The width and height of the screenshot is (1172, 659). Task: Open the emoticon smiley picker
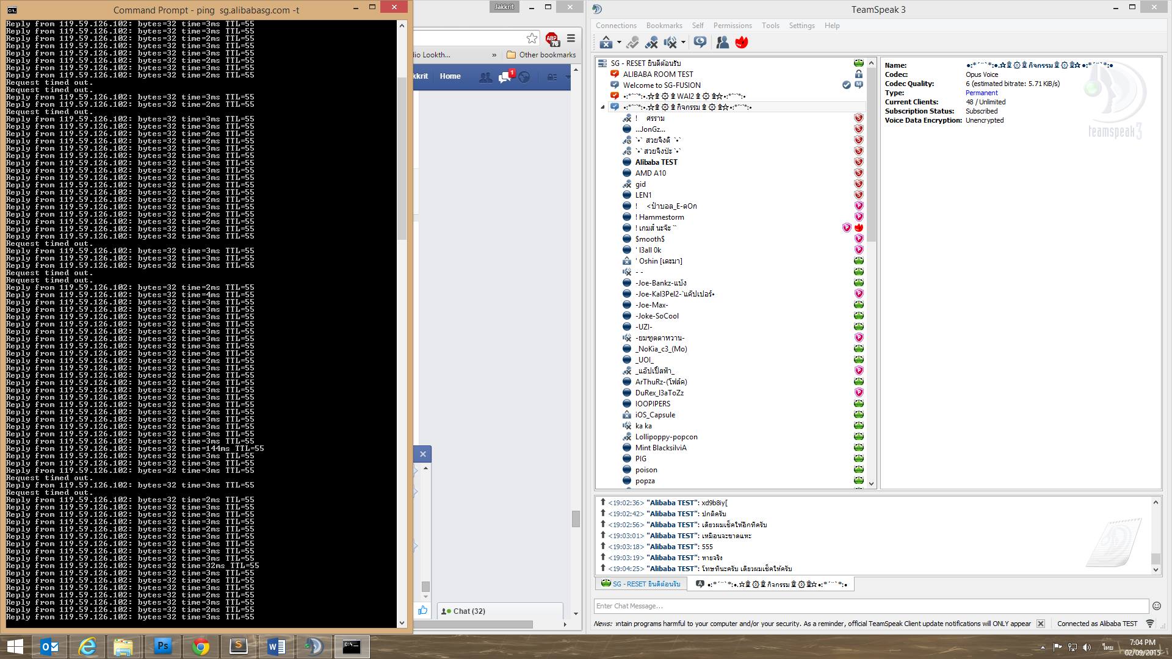coord(1156,606)
